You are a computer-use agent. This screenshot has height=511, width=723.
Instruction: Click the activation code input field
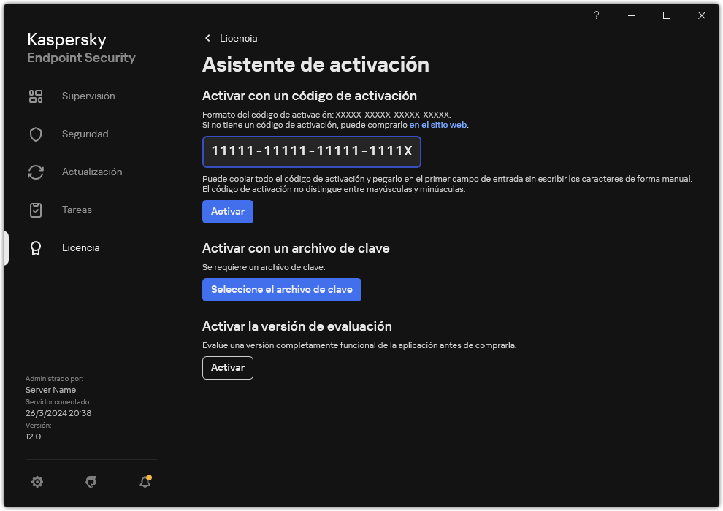click(x=312, y=152)
